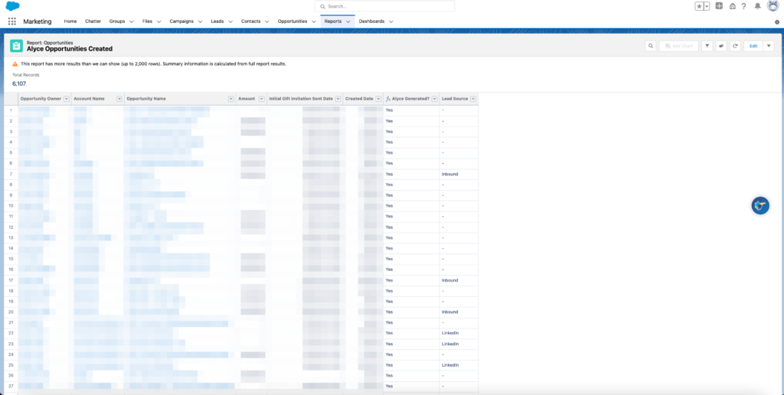Open Alyce Generated? column menu arrow
Viewport: 784px width, 395px height.
[435, 99]
